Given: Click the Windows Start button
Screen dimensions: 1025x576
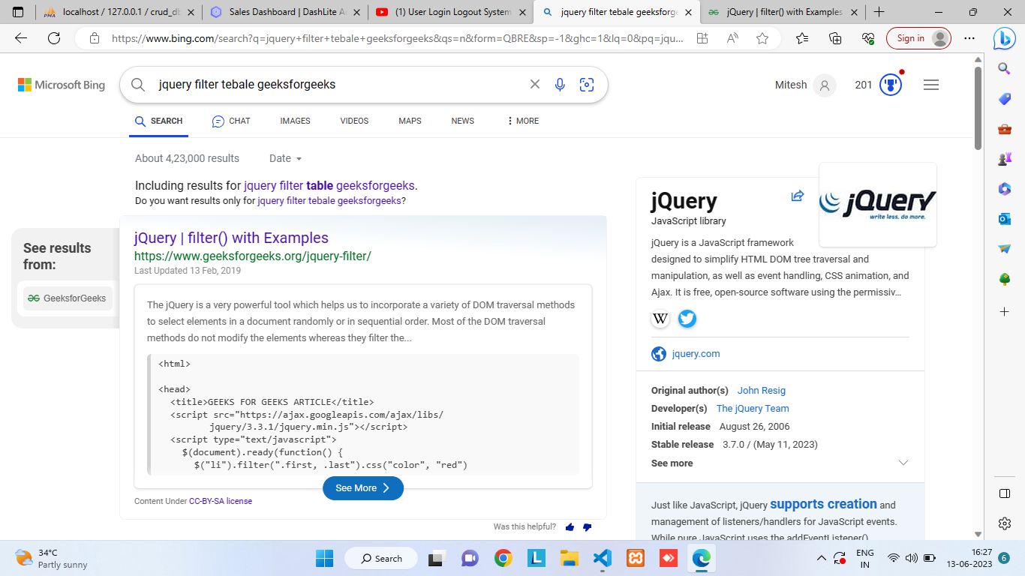Looking at the screenshot, I should pos(324,558).
